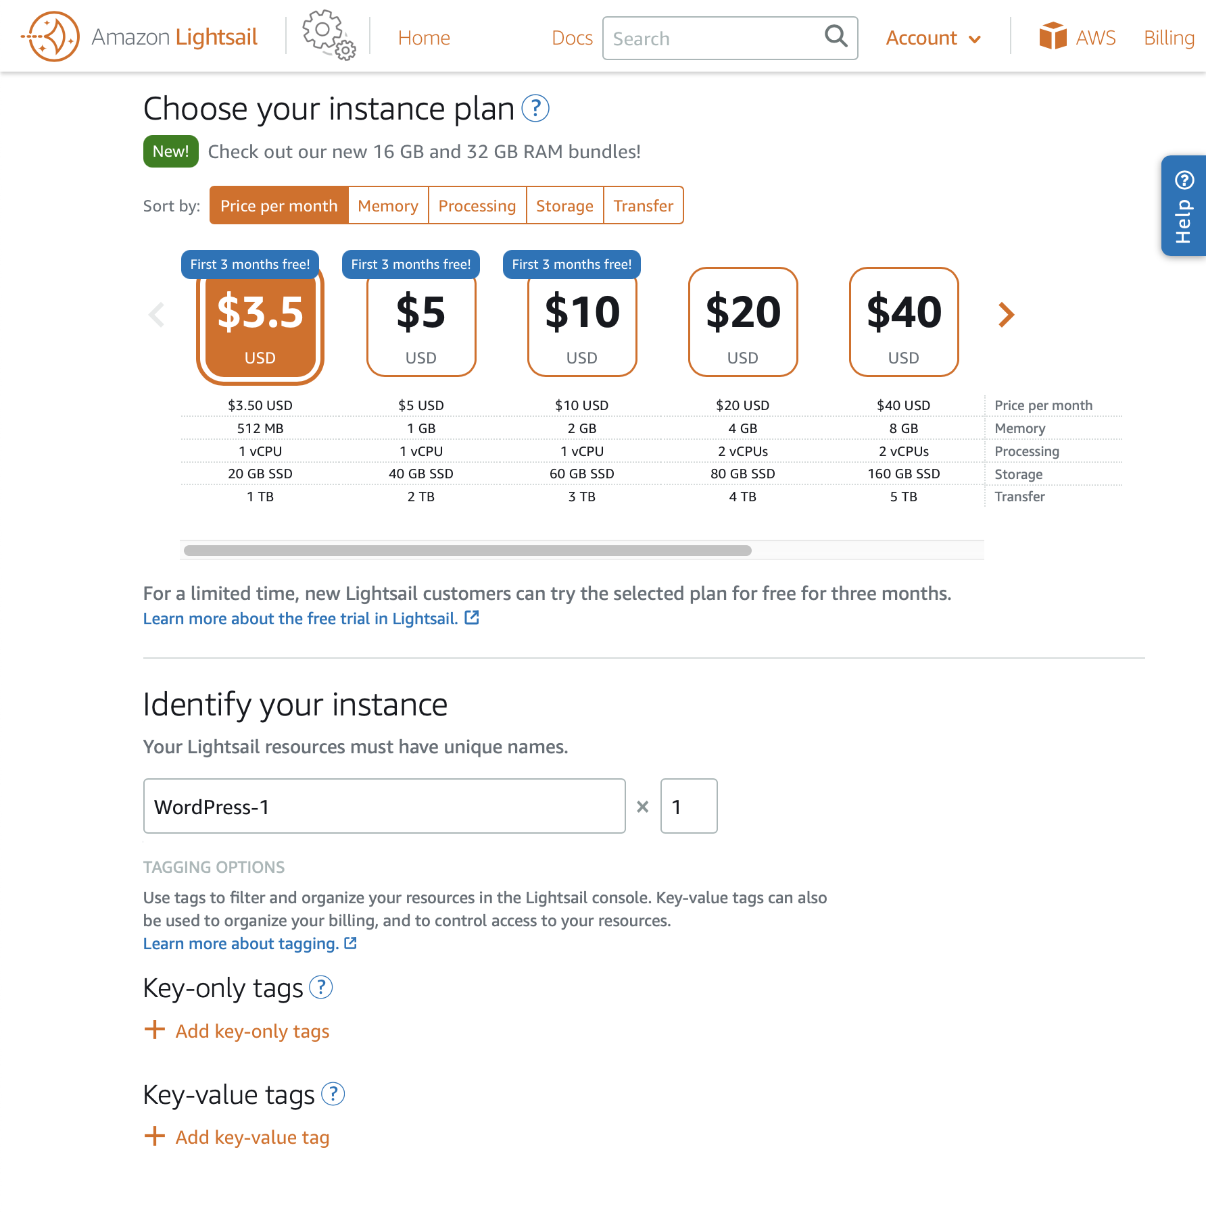Image resolution: width=1206 pixels, height=1212 pixels.
Task: Click the search magnifier icon
Action: pos(836,38)
